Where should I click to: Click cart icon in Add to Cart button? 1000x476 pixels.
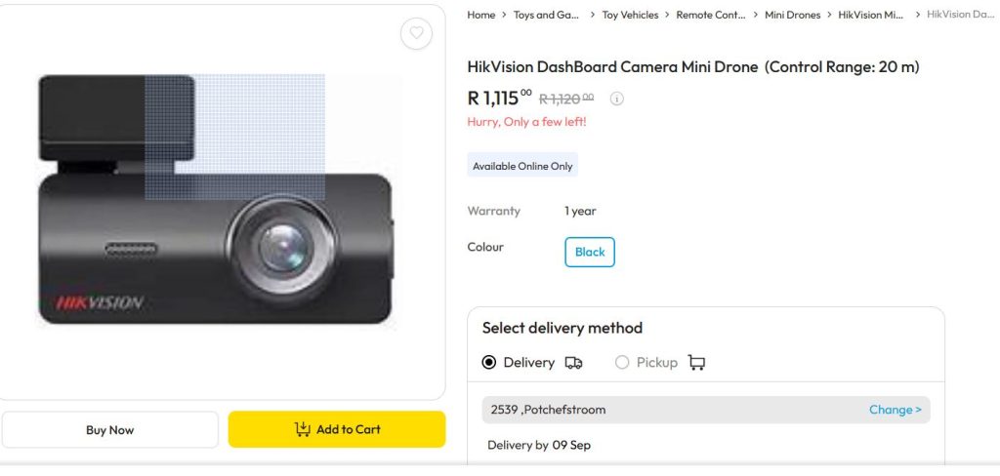(303, 429)
